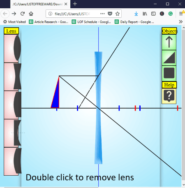Click the blue focal marker left of lens
Viewport: 185px width, 188px height.
click(x=78, y=108)
